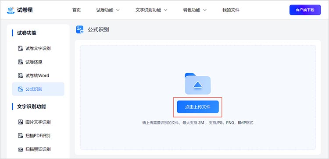Click the 公式识别 page title text
The height and width of the screenshot is (159, 329).
pos(98,29)
